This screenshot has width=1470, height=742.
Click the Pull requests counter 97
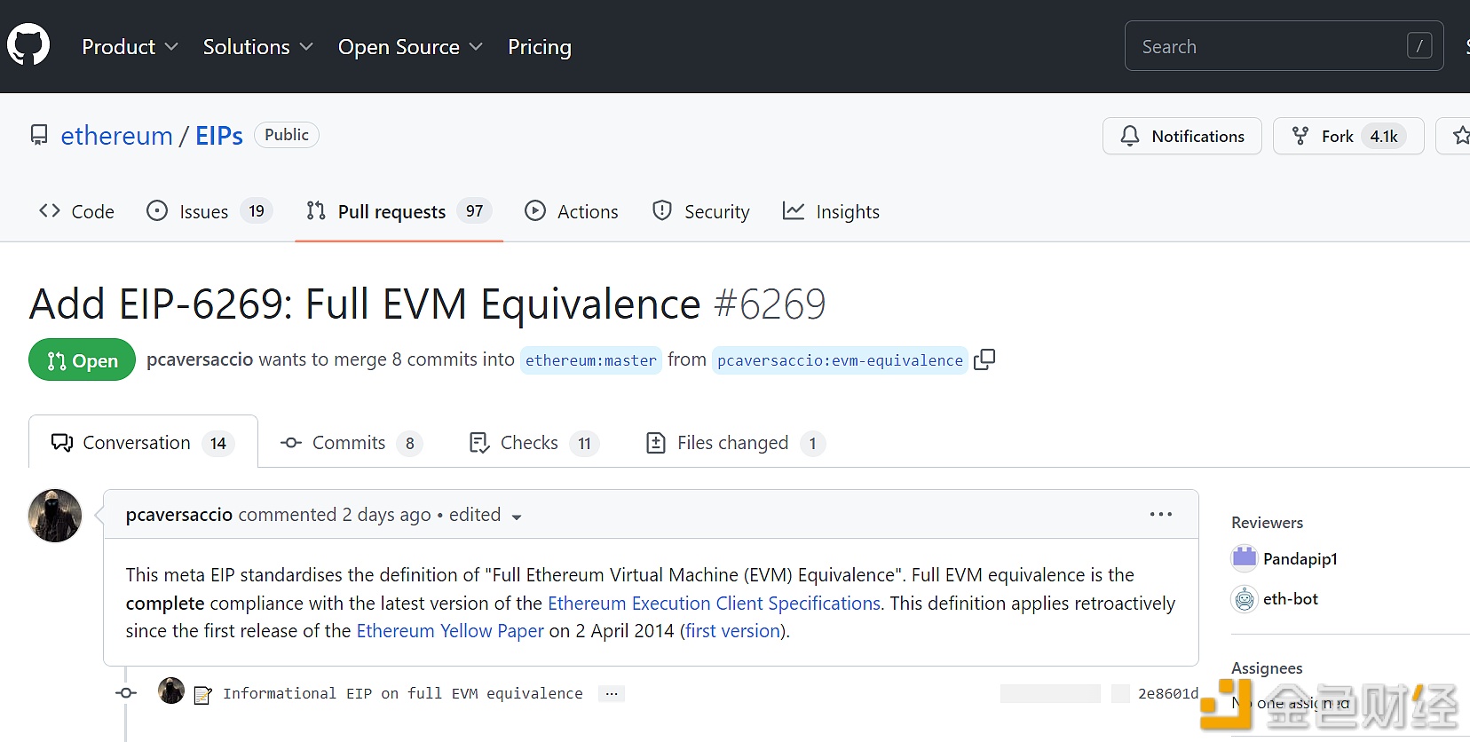coord(475,211)
